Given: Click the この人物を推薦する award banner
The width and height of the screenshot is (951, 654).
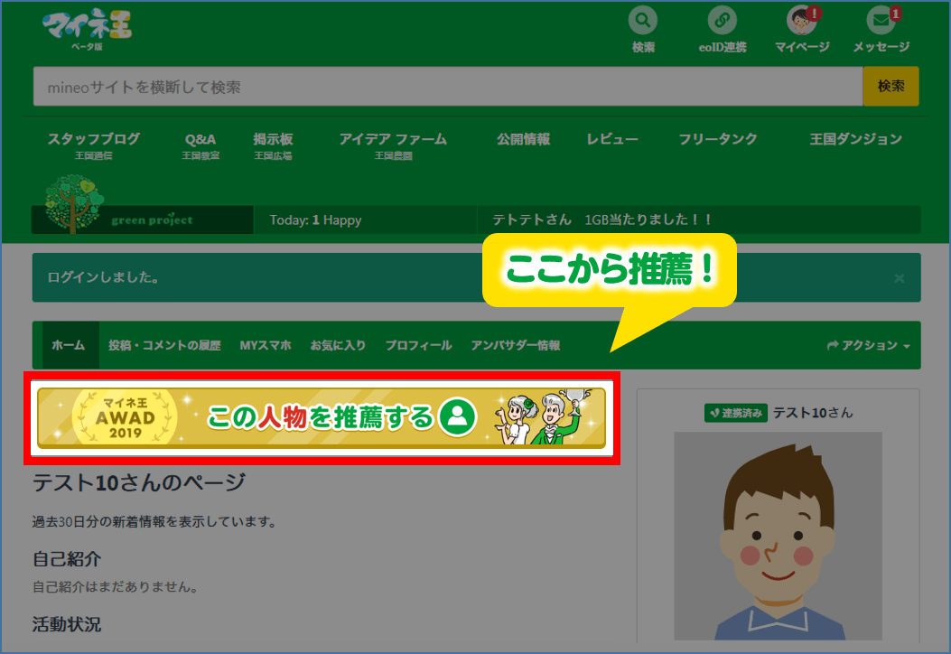Looking at the screenshot, I should pos(322,417).
